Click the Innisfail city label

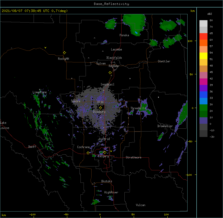coord(107,84)
